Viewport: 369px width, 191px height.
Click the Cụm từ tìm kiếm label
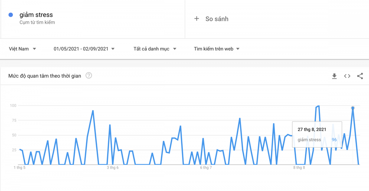[x=37, y=22]
